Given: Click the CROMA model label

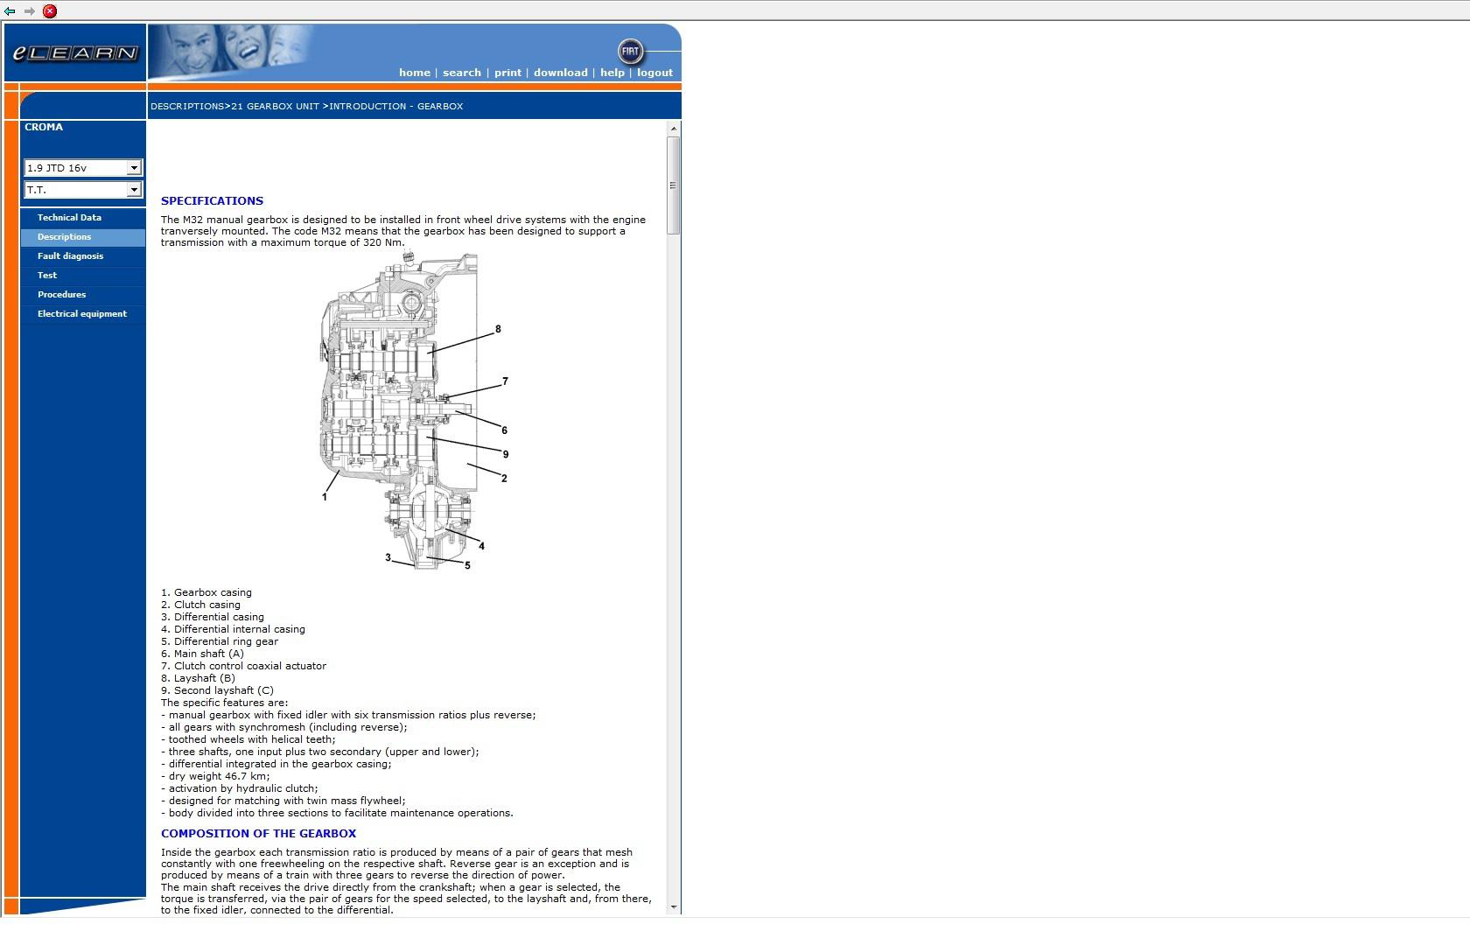Looking at the screenshot, I should pyautogui.click(x=44, y=128).
